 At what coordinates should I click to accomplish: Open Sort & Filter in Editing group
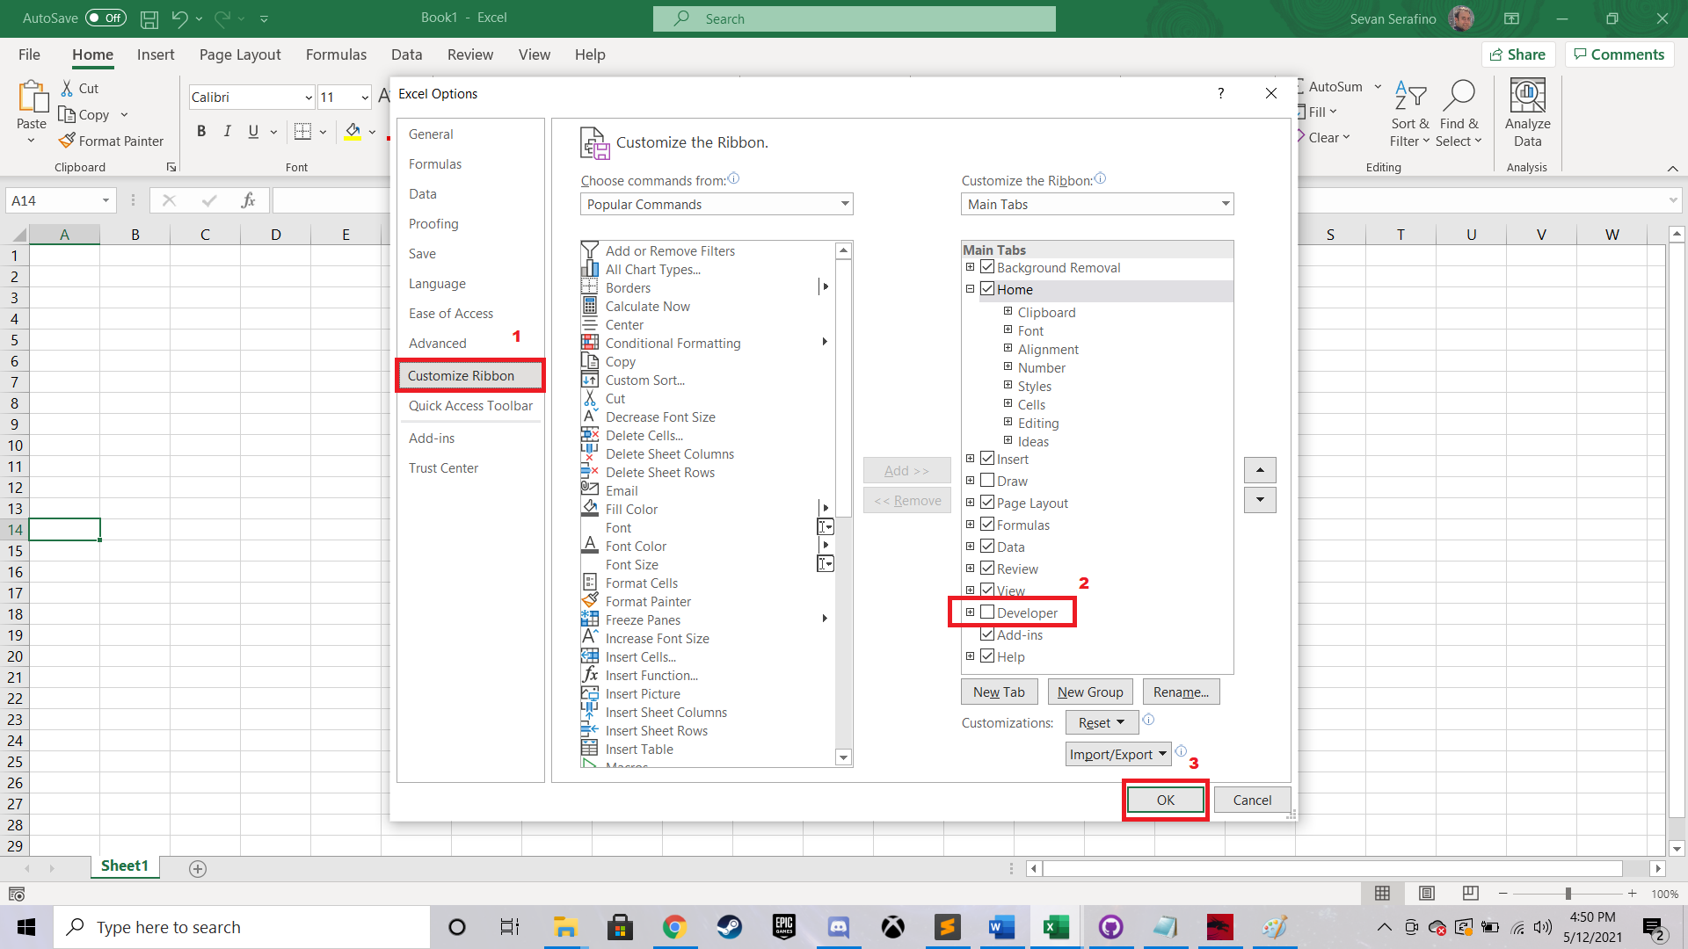(x=1410, y=114)
